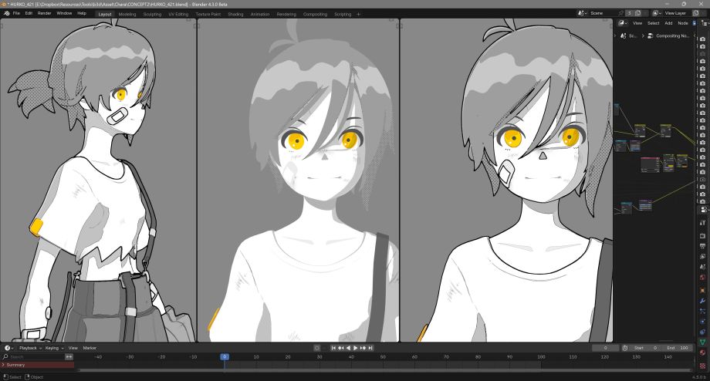Open the node editor type dropdown
This screenshot has height=381, width=710.
[622, 23]
